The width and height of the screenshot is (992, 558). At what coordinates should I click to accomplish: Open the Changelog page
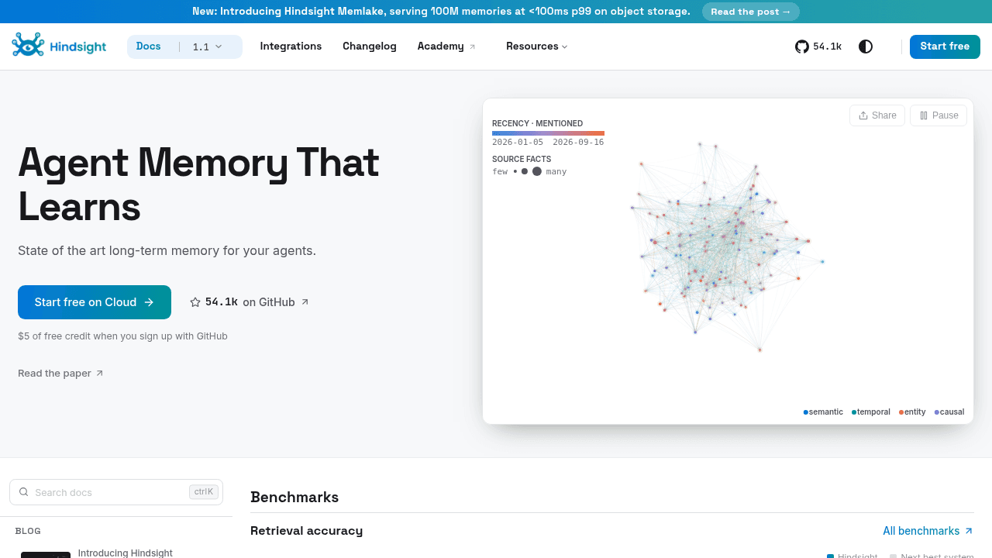370,46
